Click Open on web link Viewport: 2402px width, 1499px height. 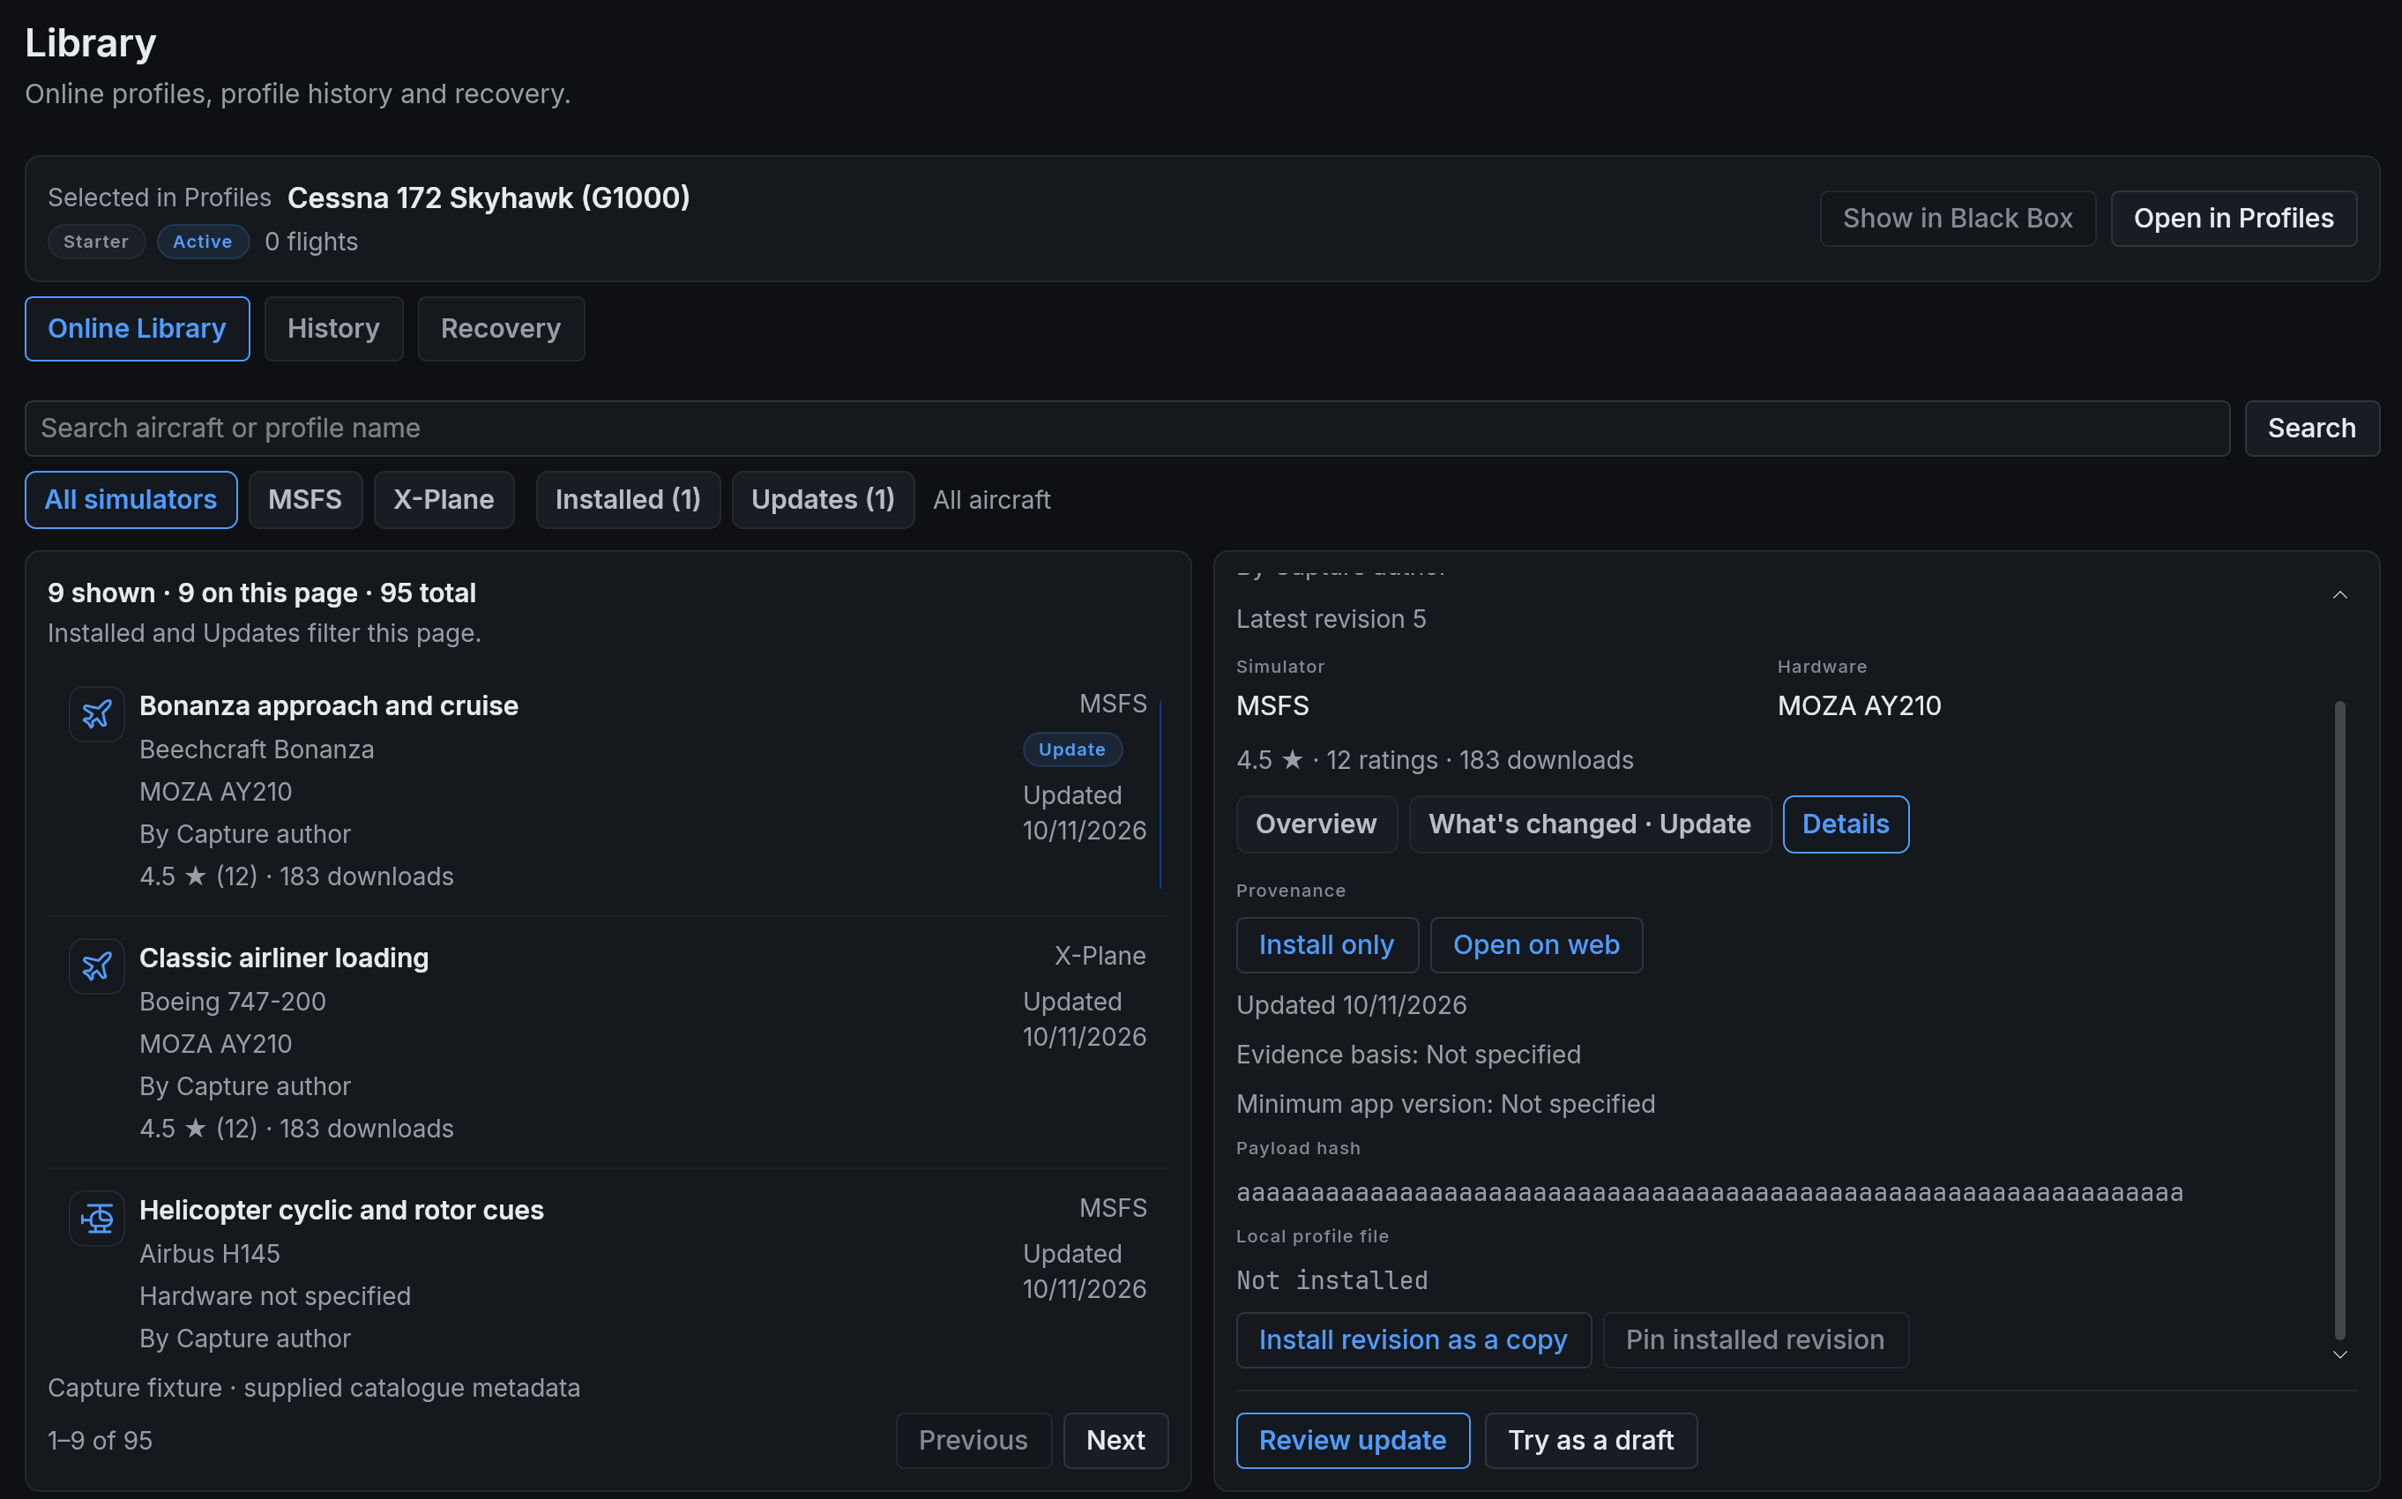pos(1535,944)
